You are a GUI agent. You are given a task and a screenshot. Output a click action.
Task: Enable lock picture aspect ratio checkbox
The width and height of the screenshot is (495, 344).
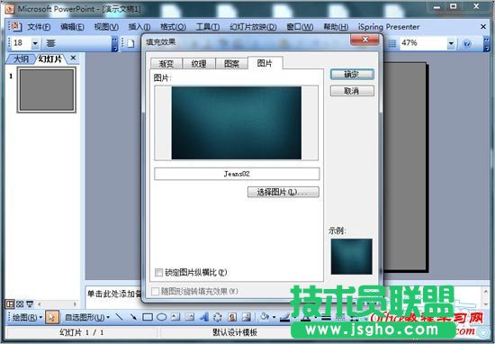click(158, 272)
